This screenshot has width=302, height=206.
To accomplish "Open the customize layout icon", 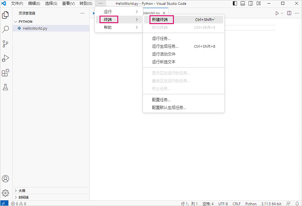I will click(x=259, y=4).
